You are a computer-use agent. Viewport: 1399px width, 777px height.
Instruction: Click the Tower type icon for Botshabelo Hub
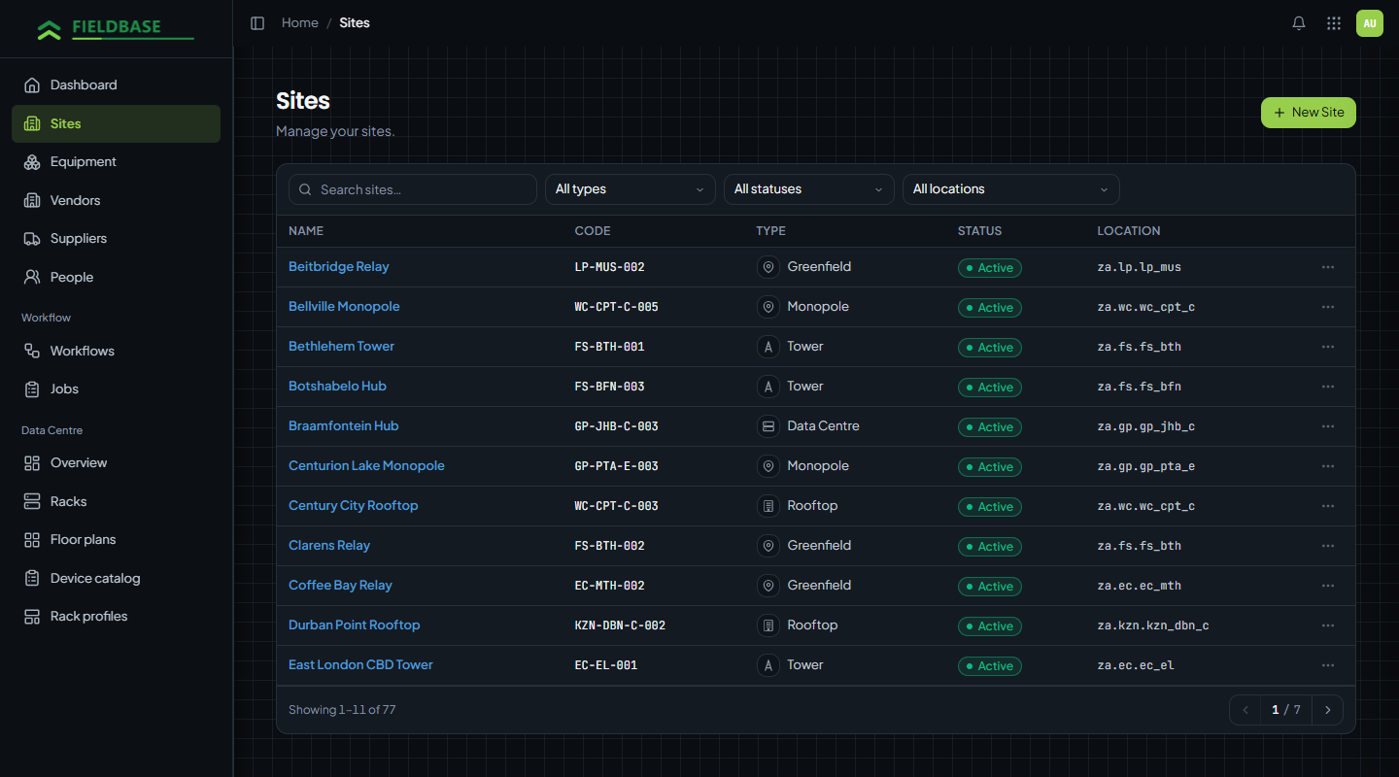(x=768, y=387)
